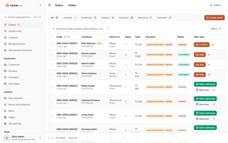
Task: Click the Orders breadcrumb root link
Action: [x=59, y=5]
